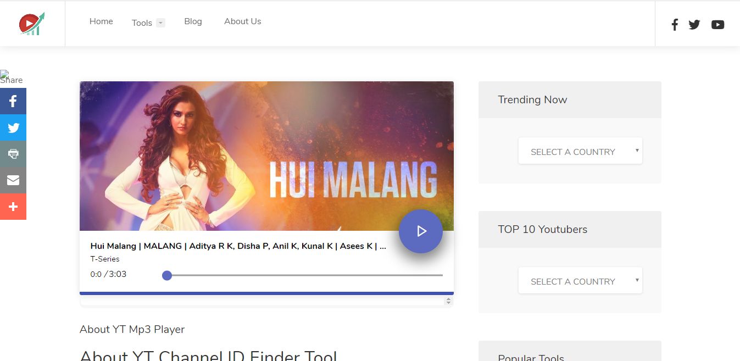Click the Hui Malang song title text

[238, 246]
